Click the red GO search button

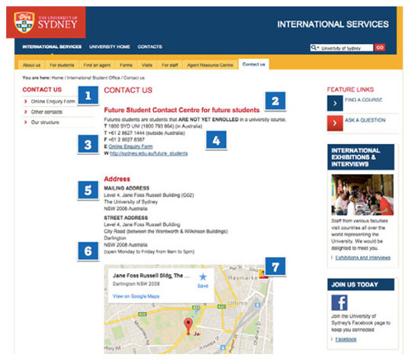(x=380, y=47)
